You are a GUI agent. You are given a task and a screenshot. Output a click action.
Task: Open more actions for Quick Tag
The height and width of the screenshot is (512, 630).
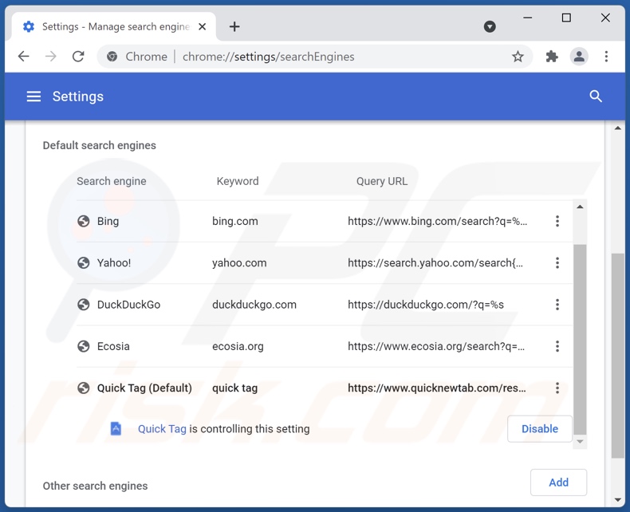coord(557,388)
